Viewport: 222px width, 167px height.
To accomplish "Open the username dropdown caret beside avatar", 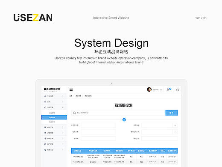I will click(161, 90).
